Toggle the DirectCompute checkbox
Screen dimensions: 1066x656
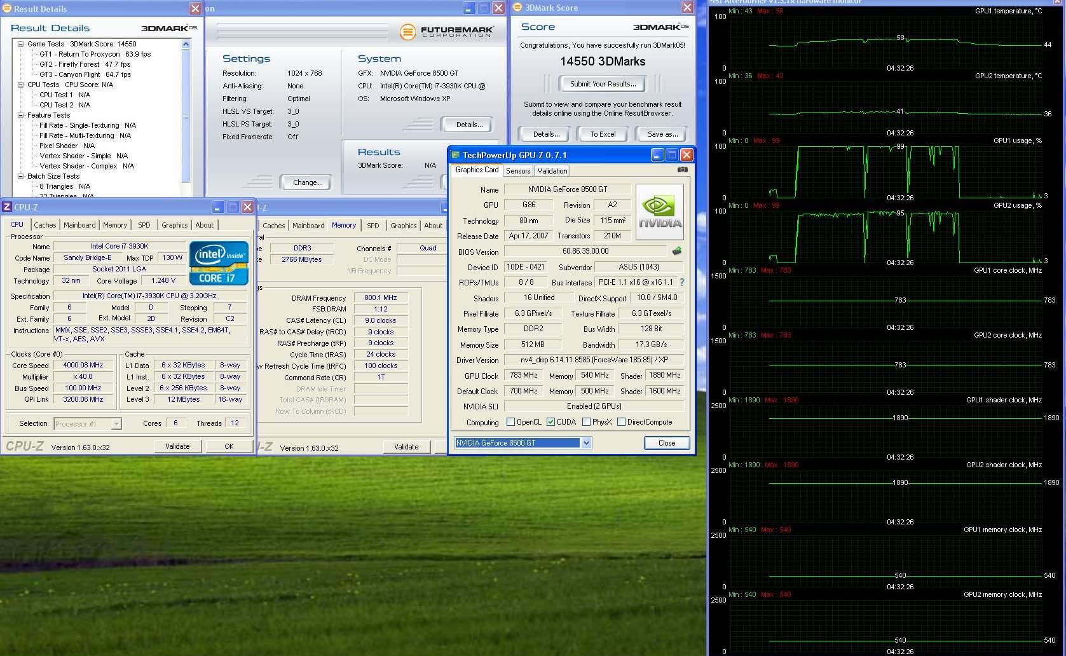click(x=622, y=422)
